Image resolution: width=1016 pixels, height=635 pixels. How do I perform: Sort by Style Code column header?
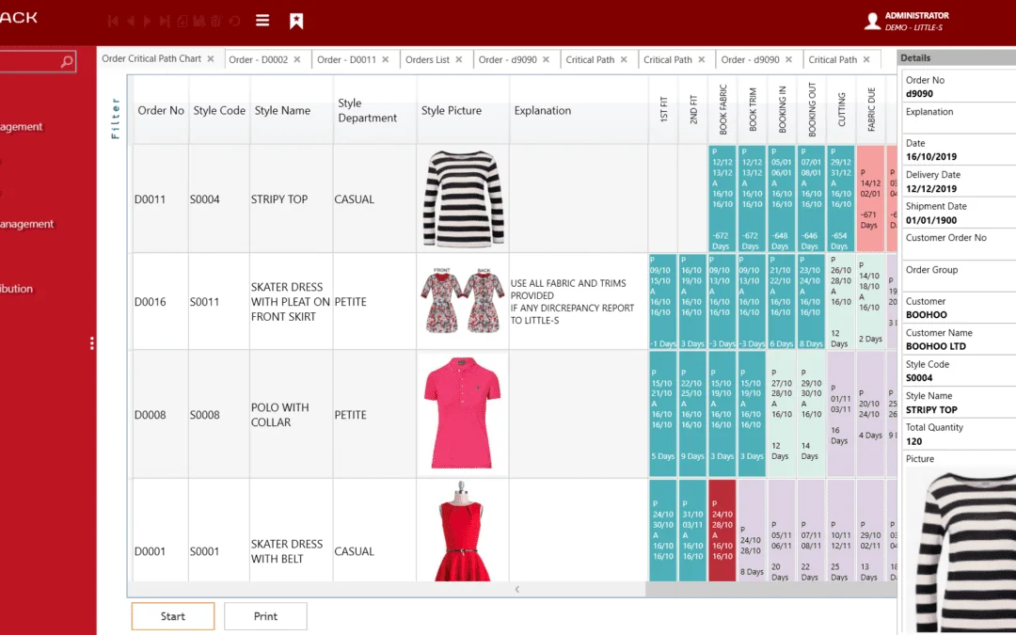(219, 111)
